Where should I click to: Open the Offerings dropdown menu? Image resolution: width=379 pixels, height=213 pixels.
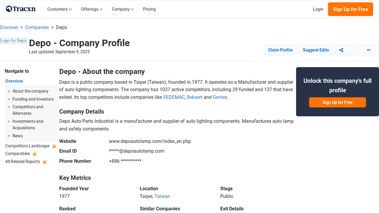91,9
